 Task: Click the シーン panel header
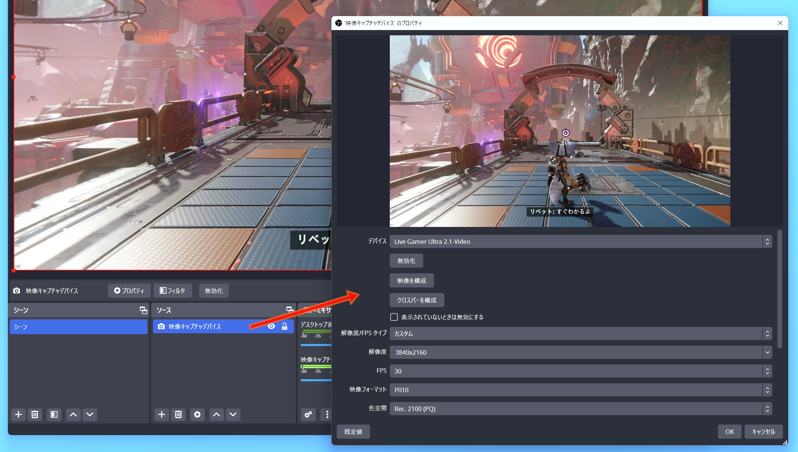coord(79,310)
